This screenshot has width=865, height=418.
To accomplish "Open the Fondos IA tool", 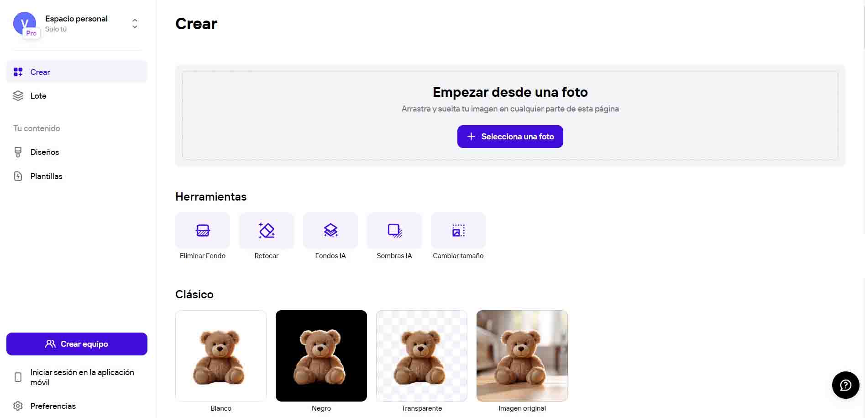I will [330, 230].
